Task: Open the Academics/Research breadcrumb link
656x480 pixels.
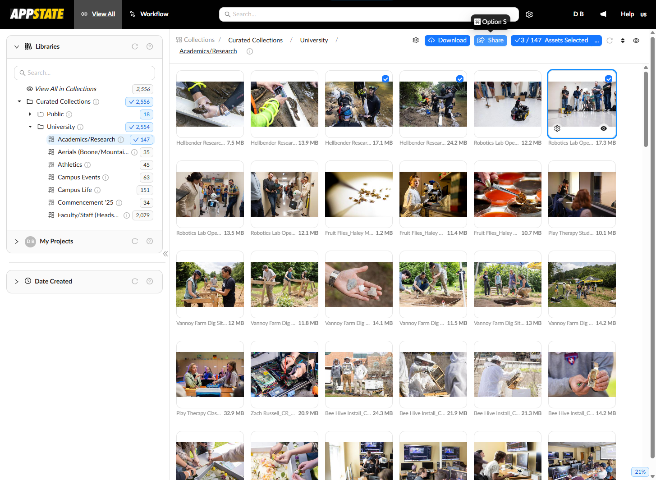Action: tap(208, 51)
